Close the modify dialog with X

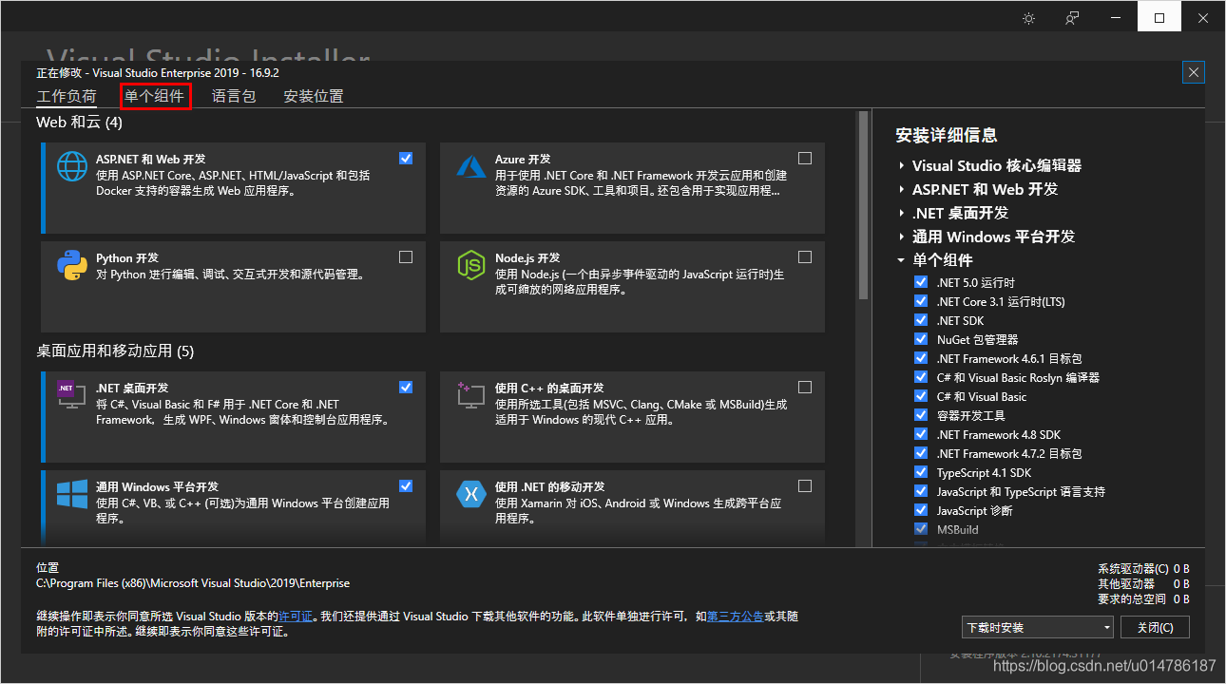coord(1195,72)
